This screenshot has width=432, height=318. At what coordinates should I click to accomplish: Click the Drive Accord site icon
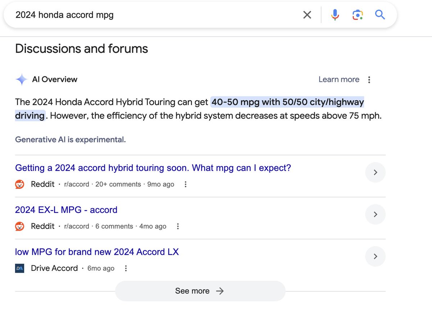pyautogui.click(x=20, y=268)
